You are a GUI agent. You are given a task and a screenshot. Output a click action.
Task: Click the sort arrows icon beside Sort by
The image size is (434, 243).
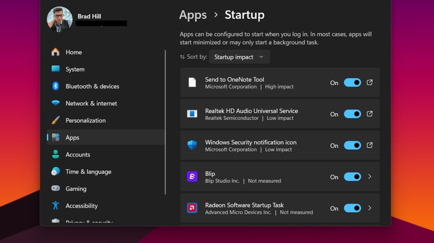pyautogui.click(x=182, y=57)
